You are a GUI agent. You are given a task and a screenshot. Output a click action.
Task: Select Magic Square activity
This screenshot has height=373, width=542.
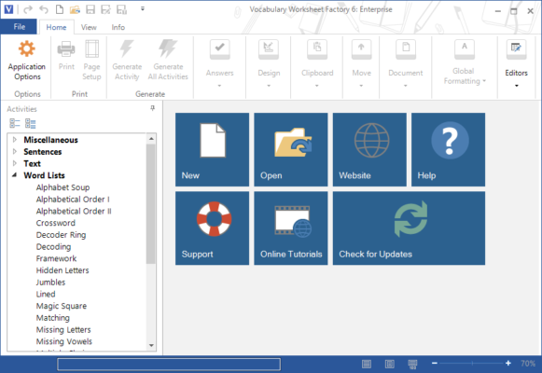(x=62, y=306)
